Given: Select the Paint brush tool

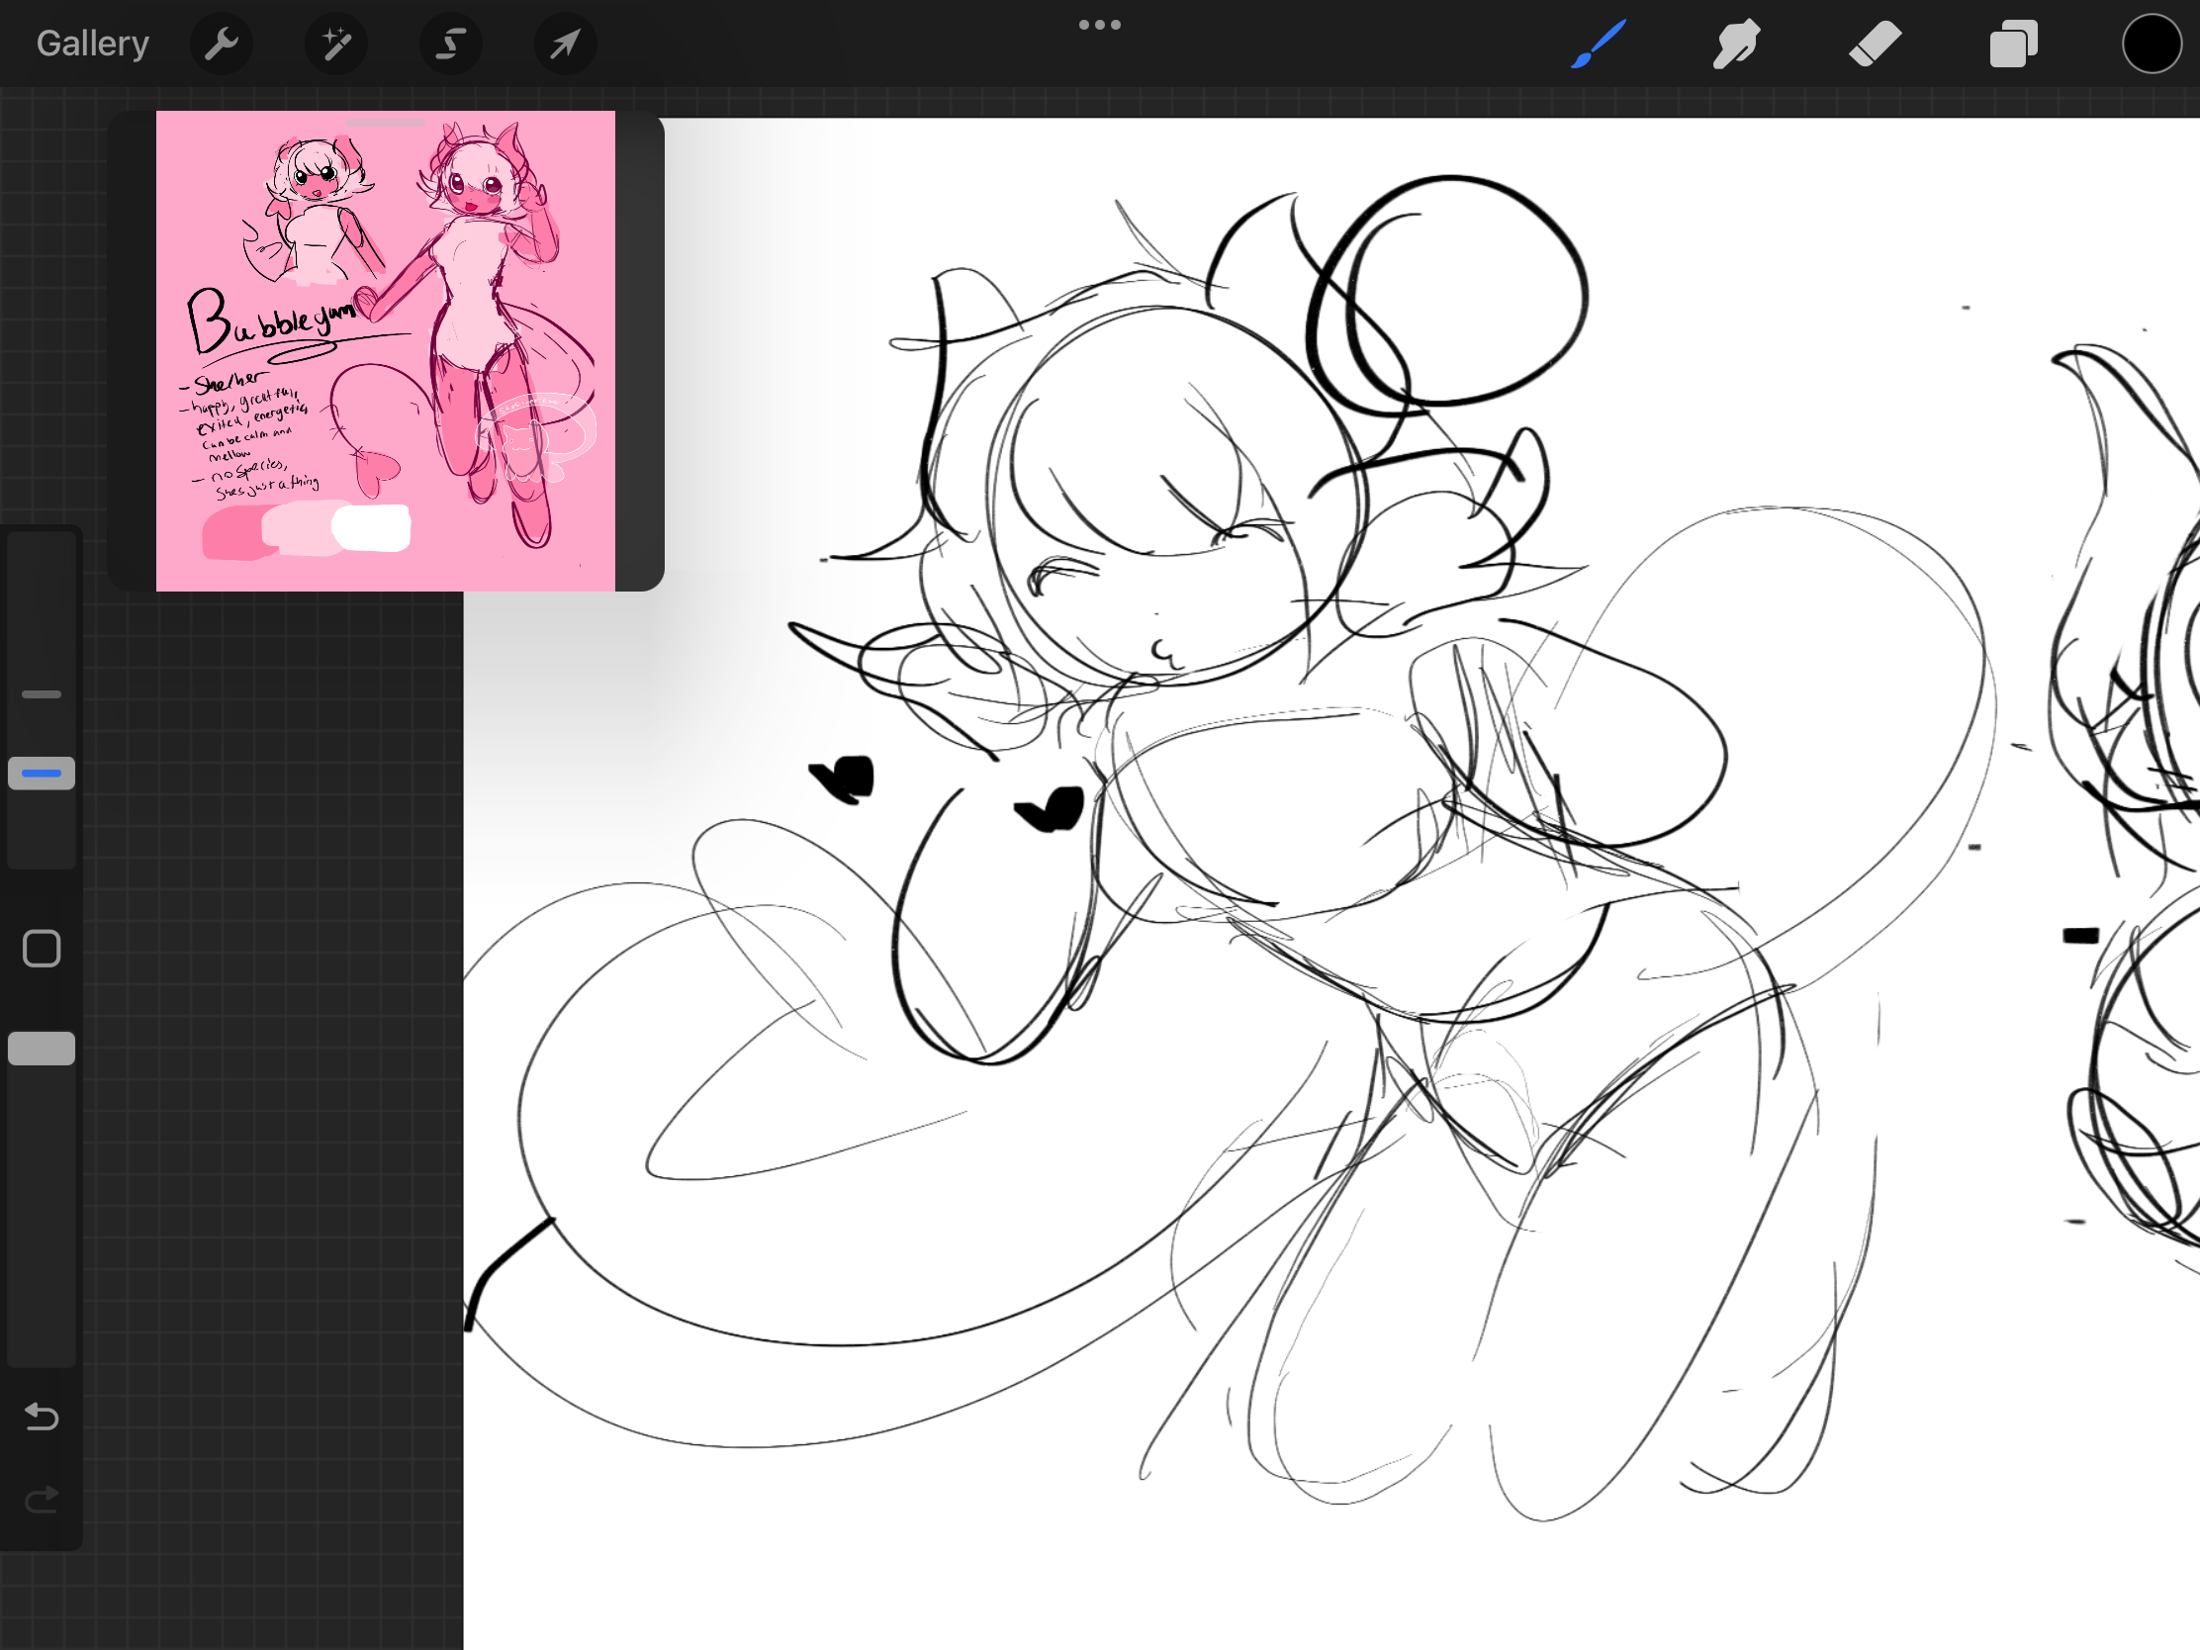Looking at the screenshot, I should 1599,44.
